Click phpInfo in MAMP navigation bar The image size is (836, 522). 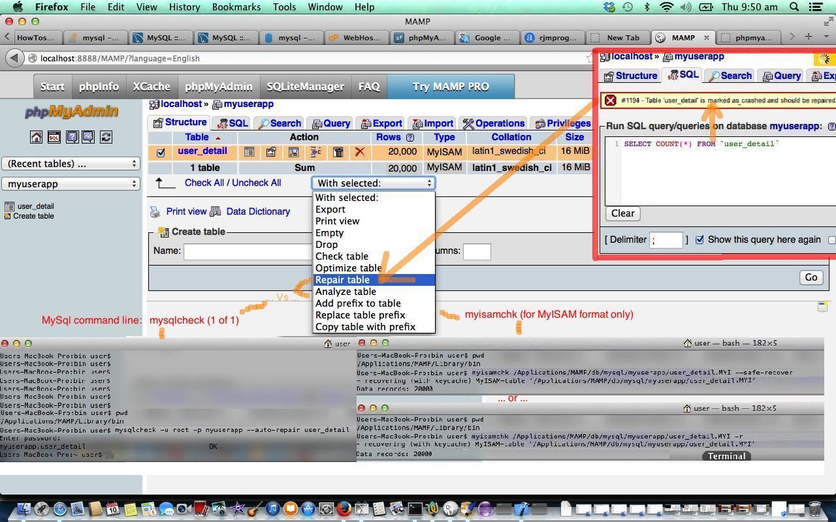[99, 86]
